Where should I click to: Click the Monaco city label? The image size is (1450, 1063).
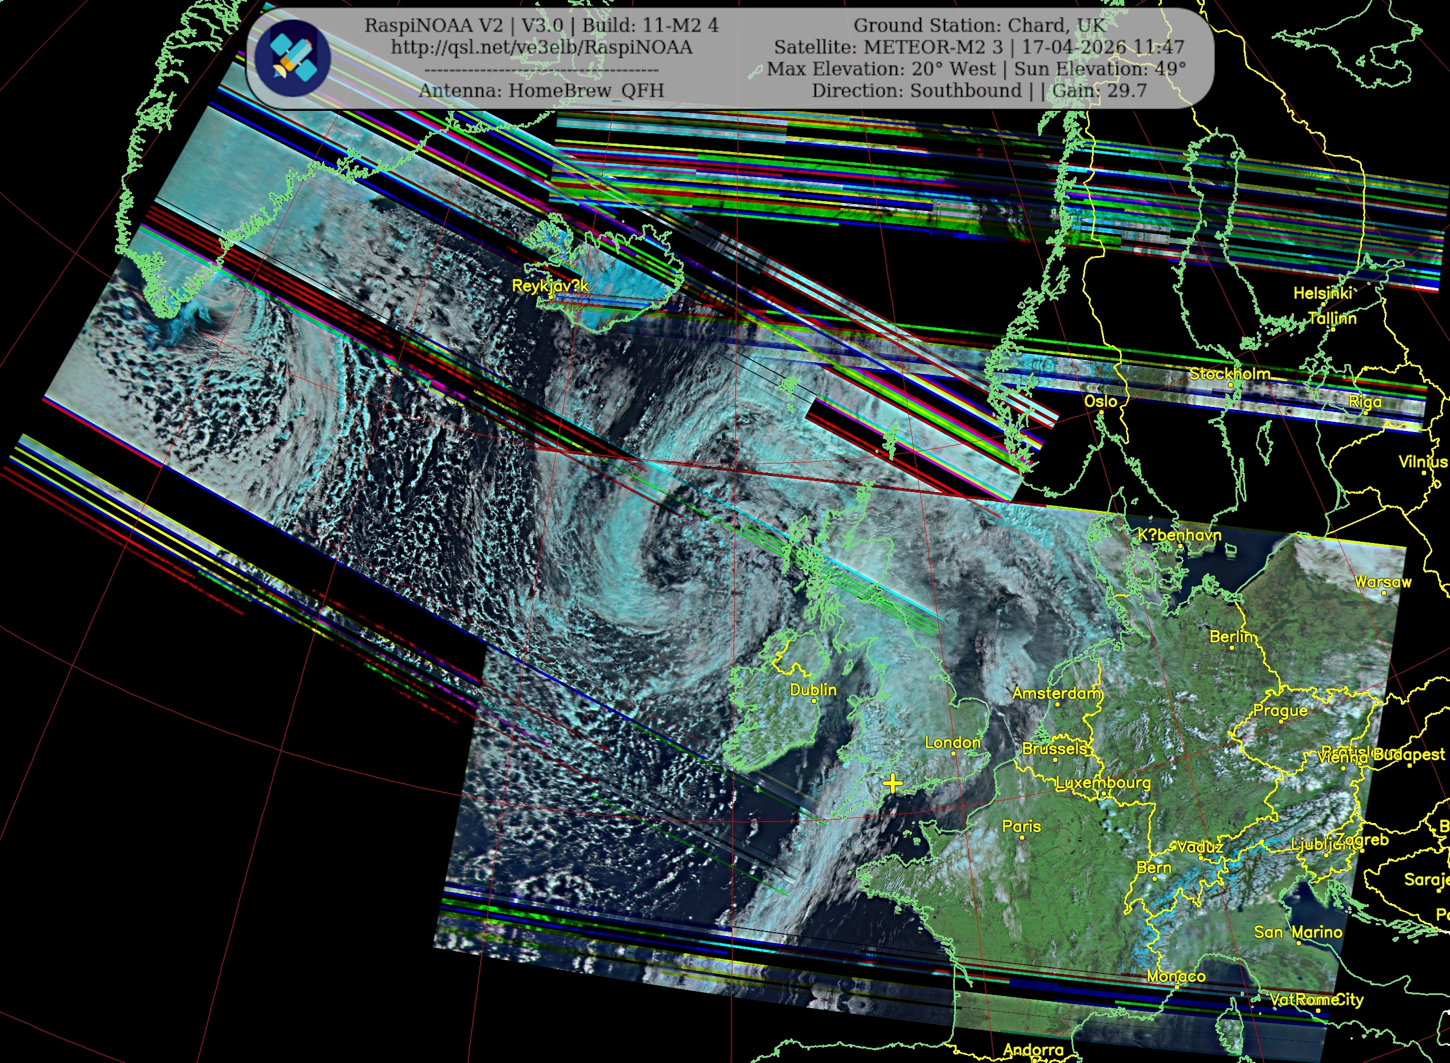click(1176, 976)
